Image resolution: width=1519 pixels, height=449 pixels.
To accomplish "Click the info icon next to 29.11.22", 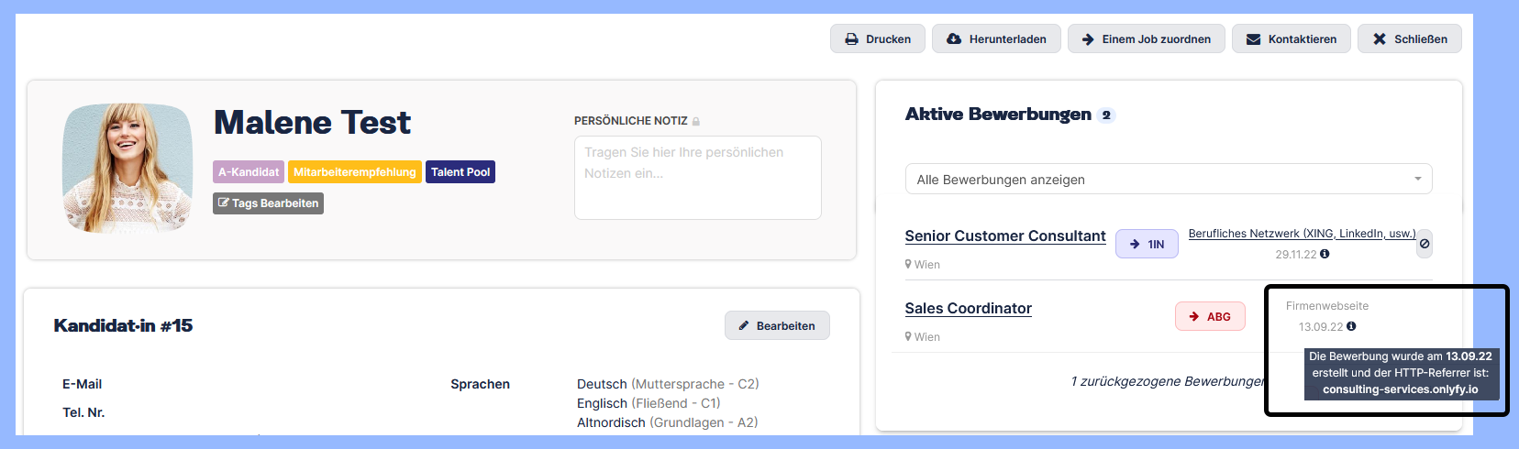I will coord(1325,254).
